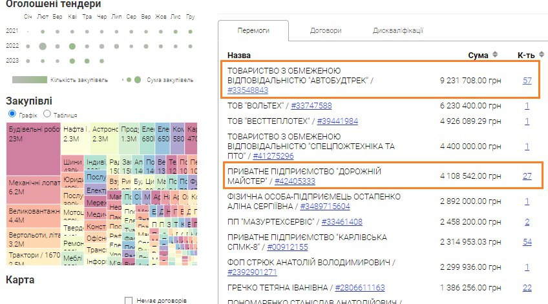The height and width of the screenshot is (304, 548).
Task: Click count link 57 for Автобудтрек
Action: point(527,80)
